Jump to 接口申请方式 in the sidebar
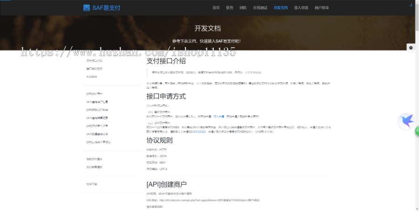Image resolution: width=419 pixels, height=211 pixels. coord(94,69)
